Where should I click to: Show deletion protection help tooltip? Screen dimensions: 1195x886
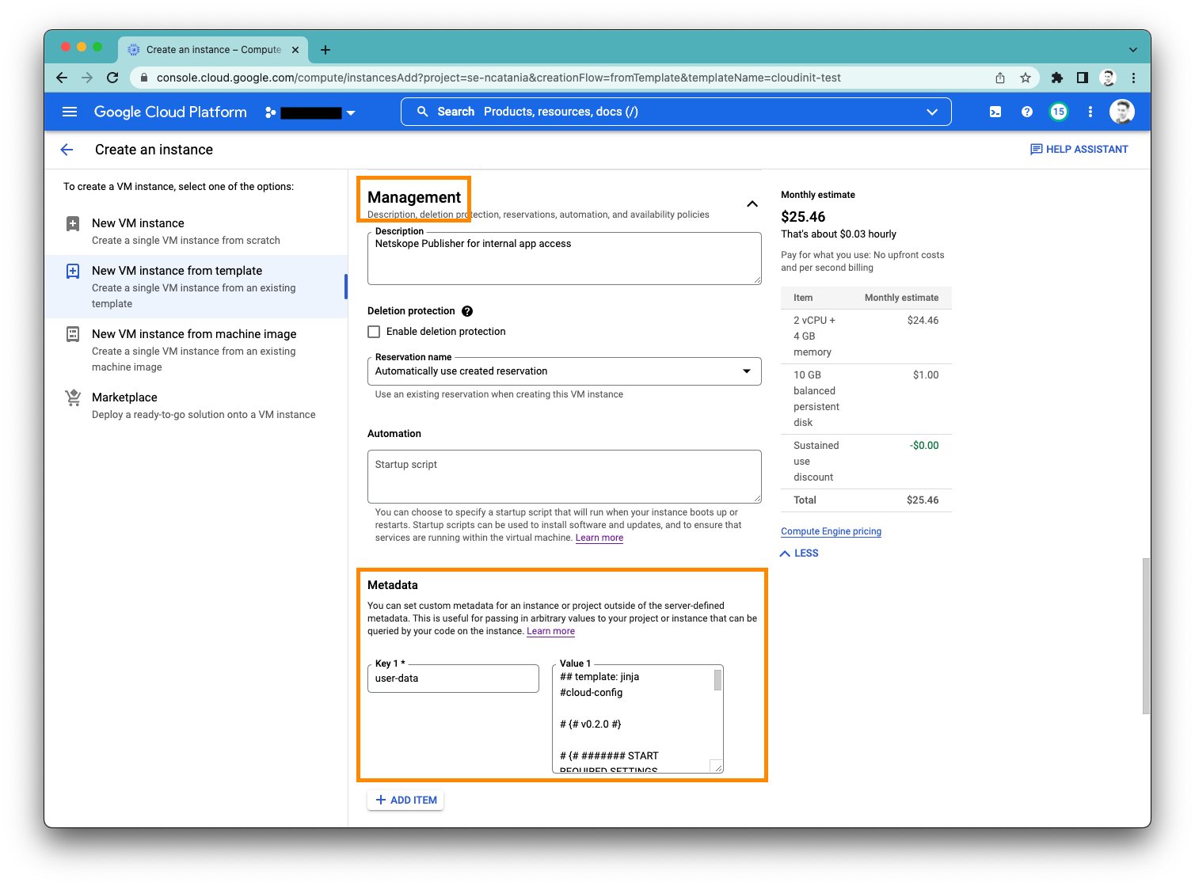[x=467, y=311]
